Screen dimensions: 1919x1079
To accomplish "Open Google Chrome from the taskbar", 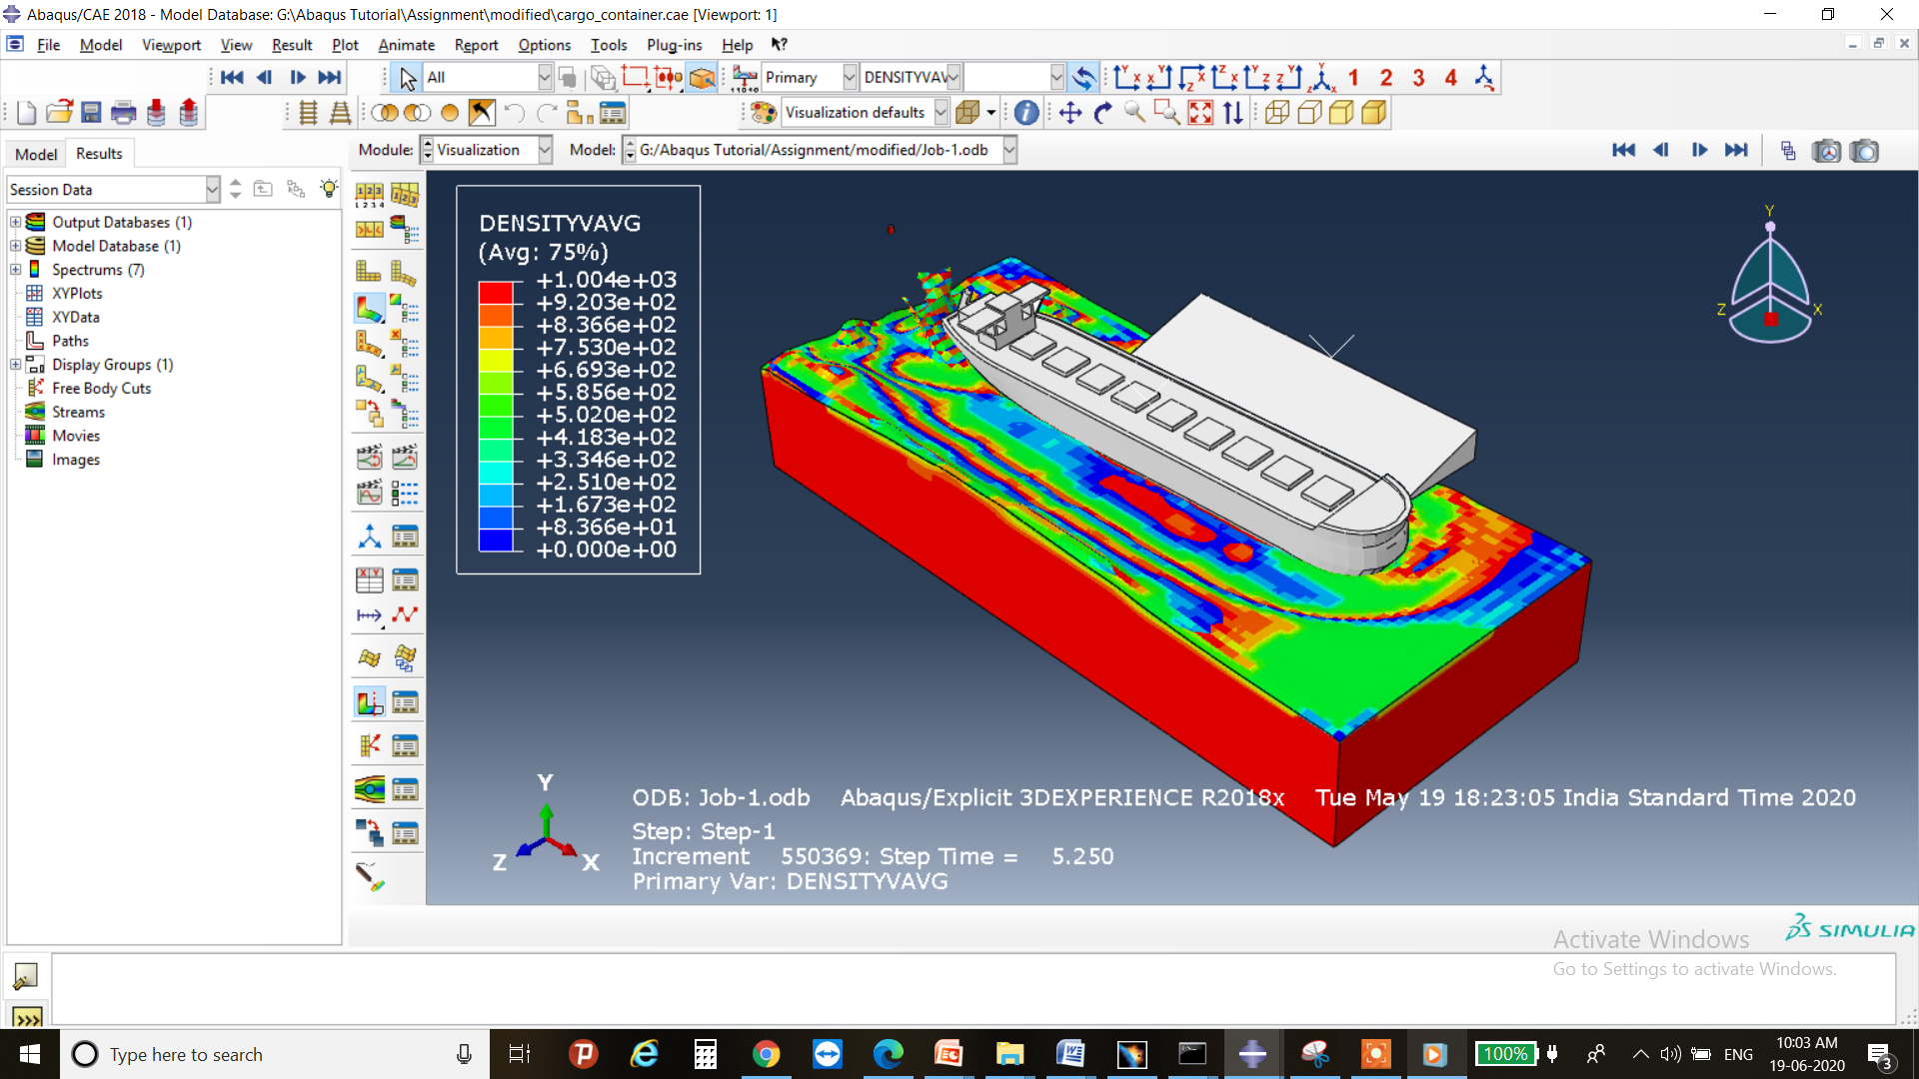I will tap(766, 1054).
